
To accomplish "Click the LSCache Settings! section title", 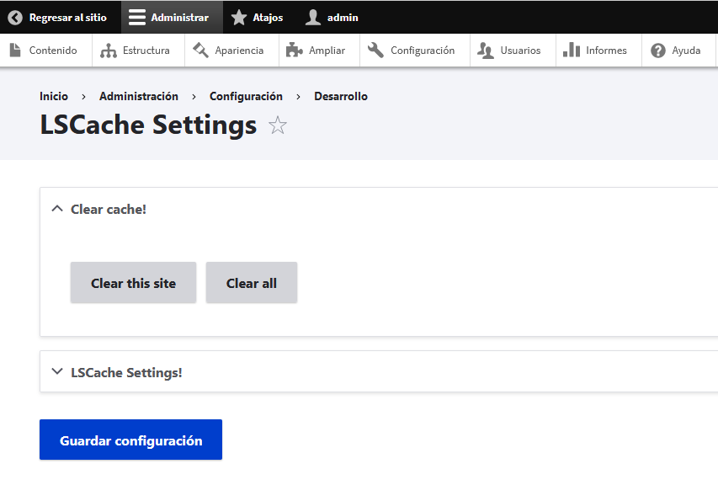I will tap(126, 373).
